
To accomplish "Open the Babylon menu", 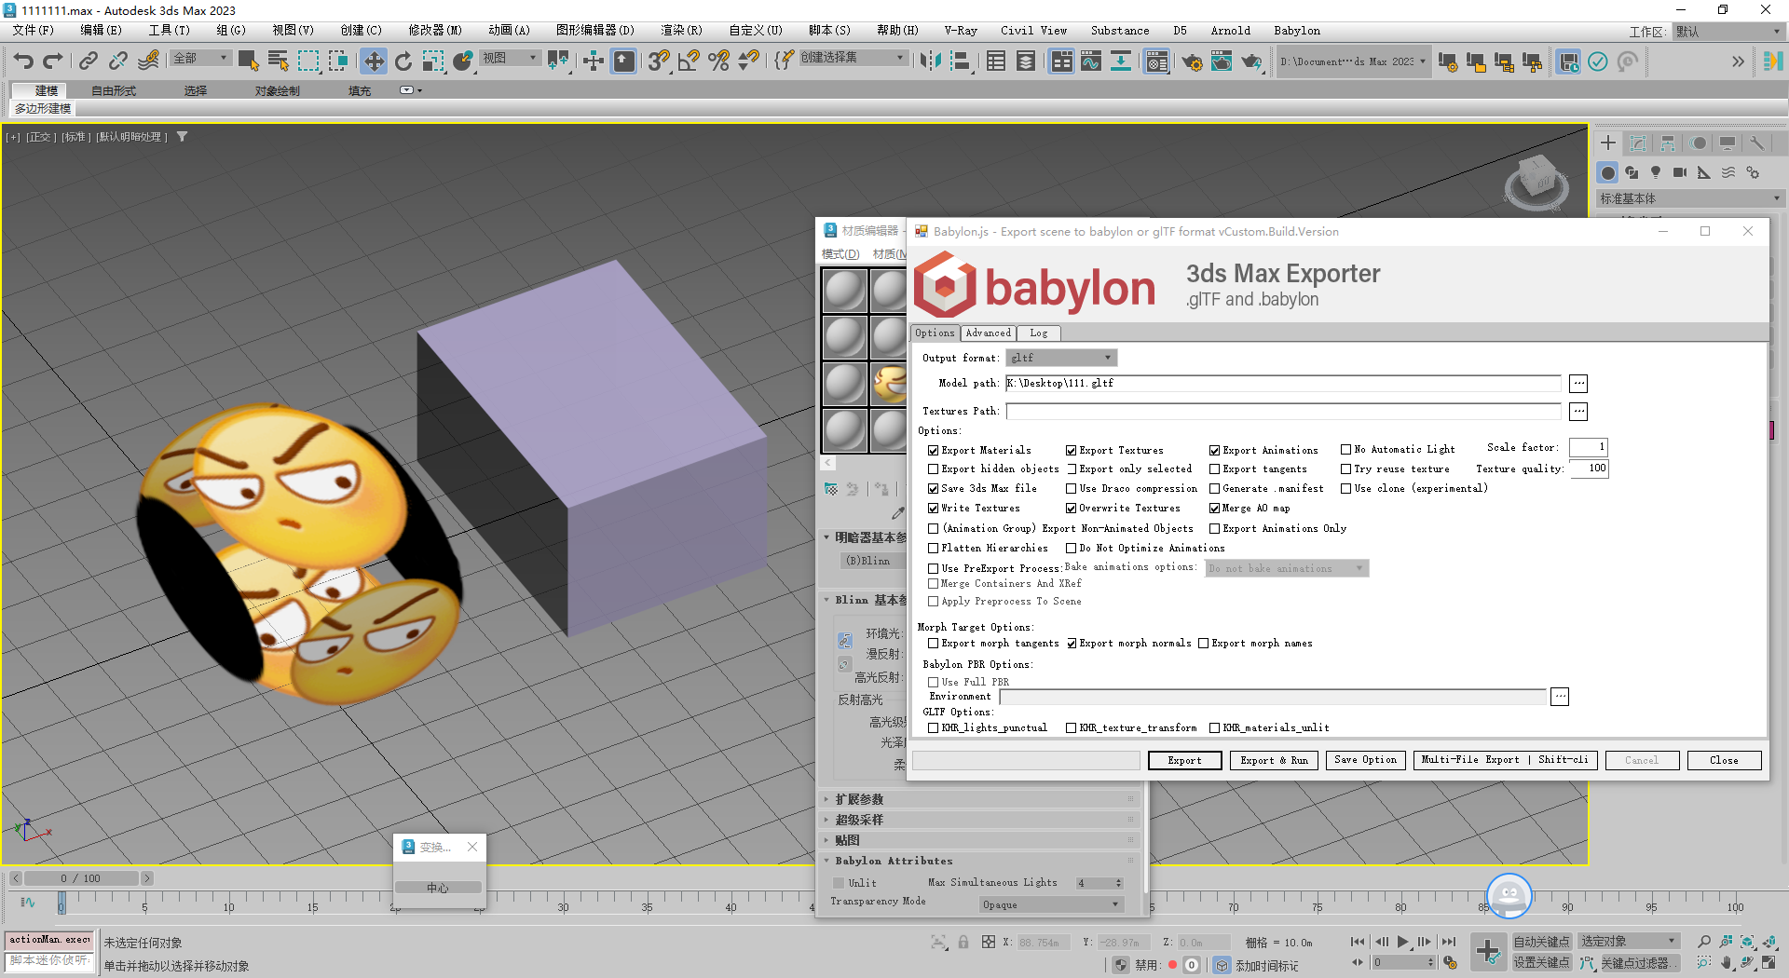I will [1297, 31].
